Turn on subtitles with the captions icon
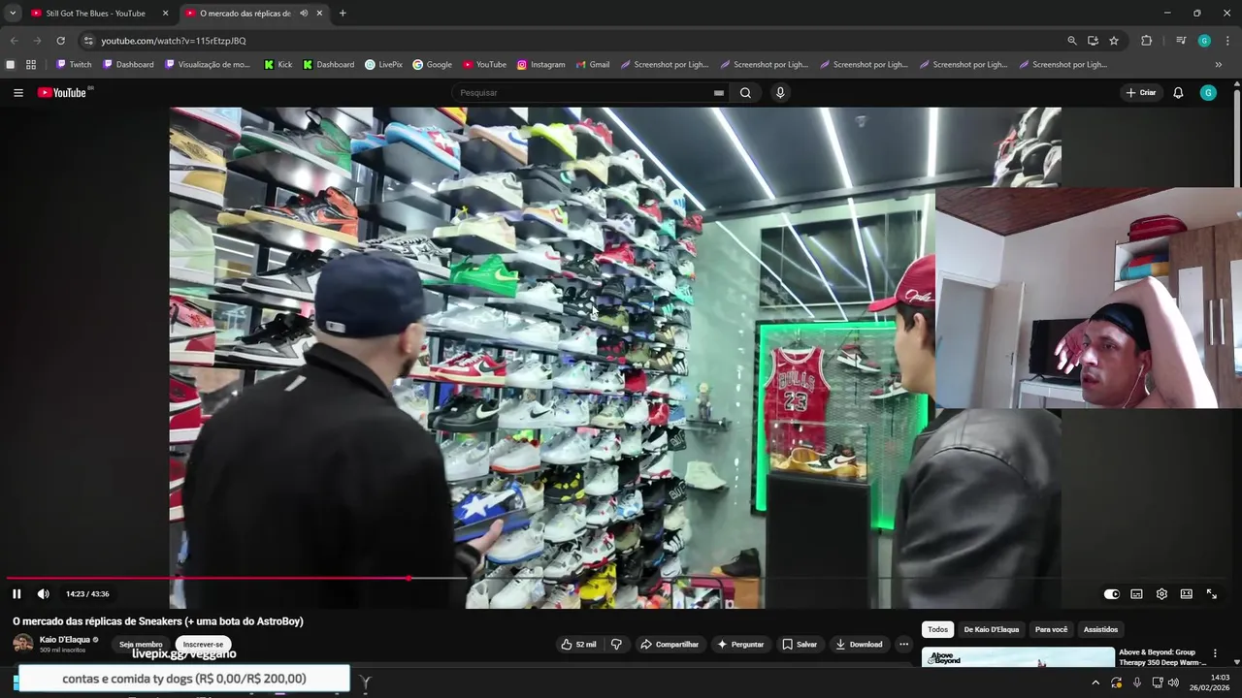 1136,594
